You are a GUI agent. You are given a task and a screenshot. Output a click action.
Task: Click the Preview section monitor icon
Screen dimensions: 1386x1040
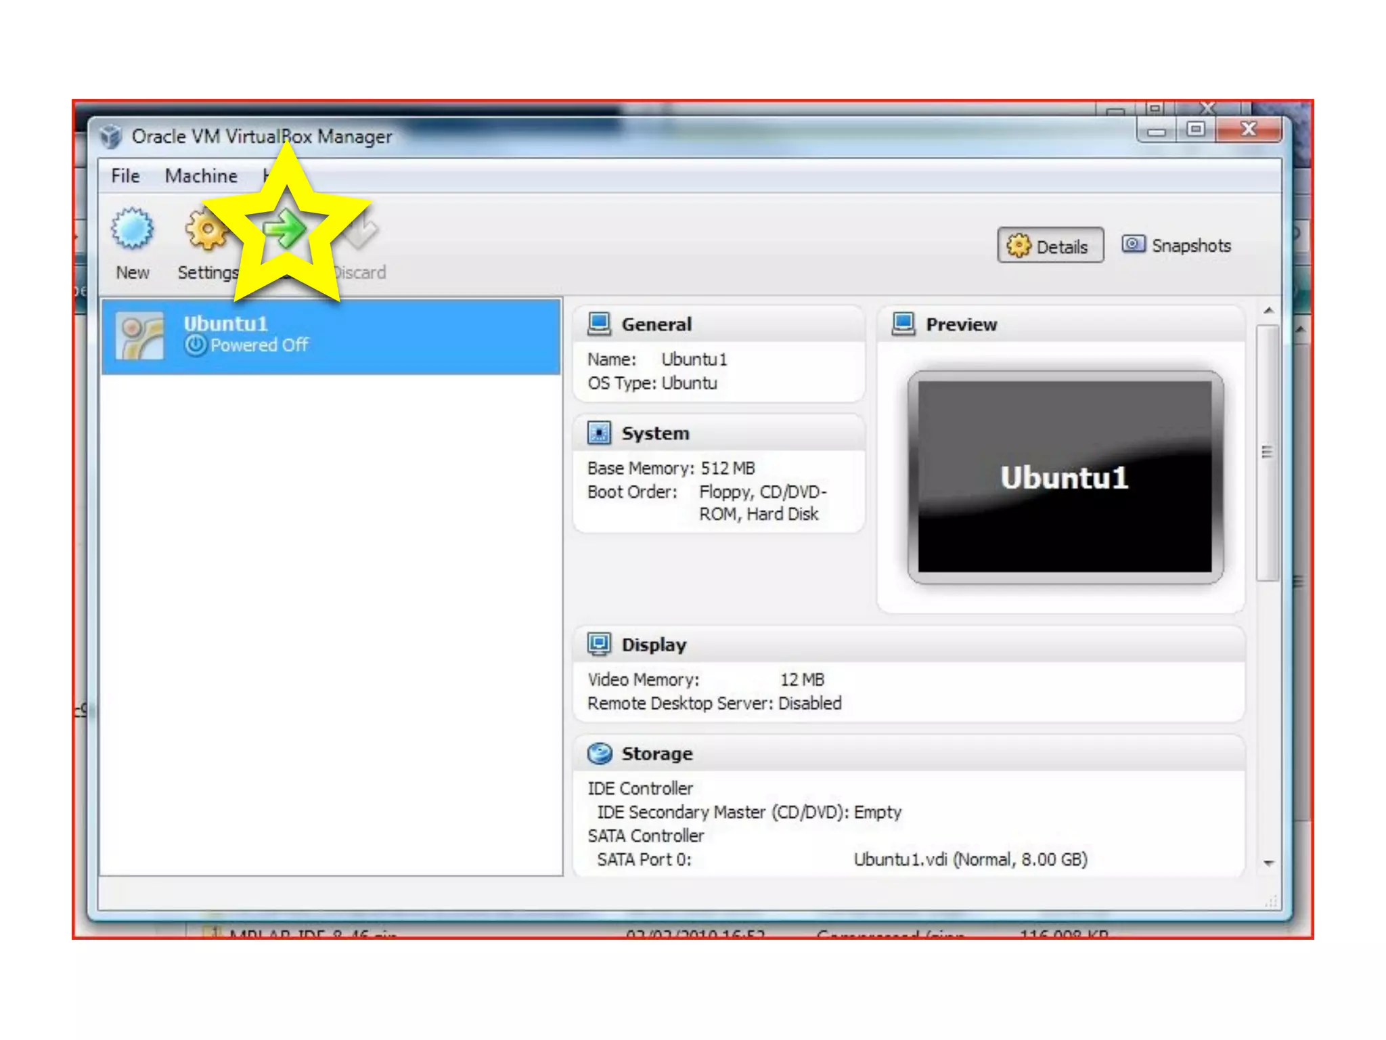903,324
